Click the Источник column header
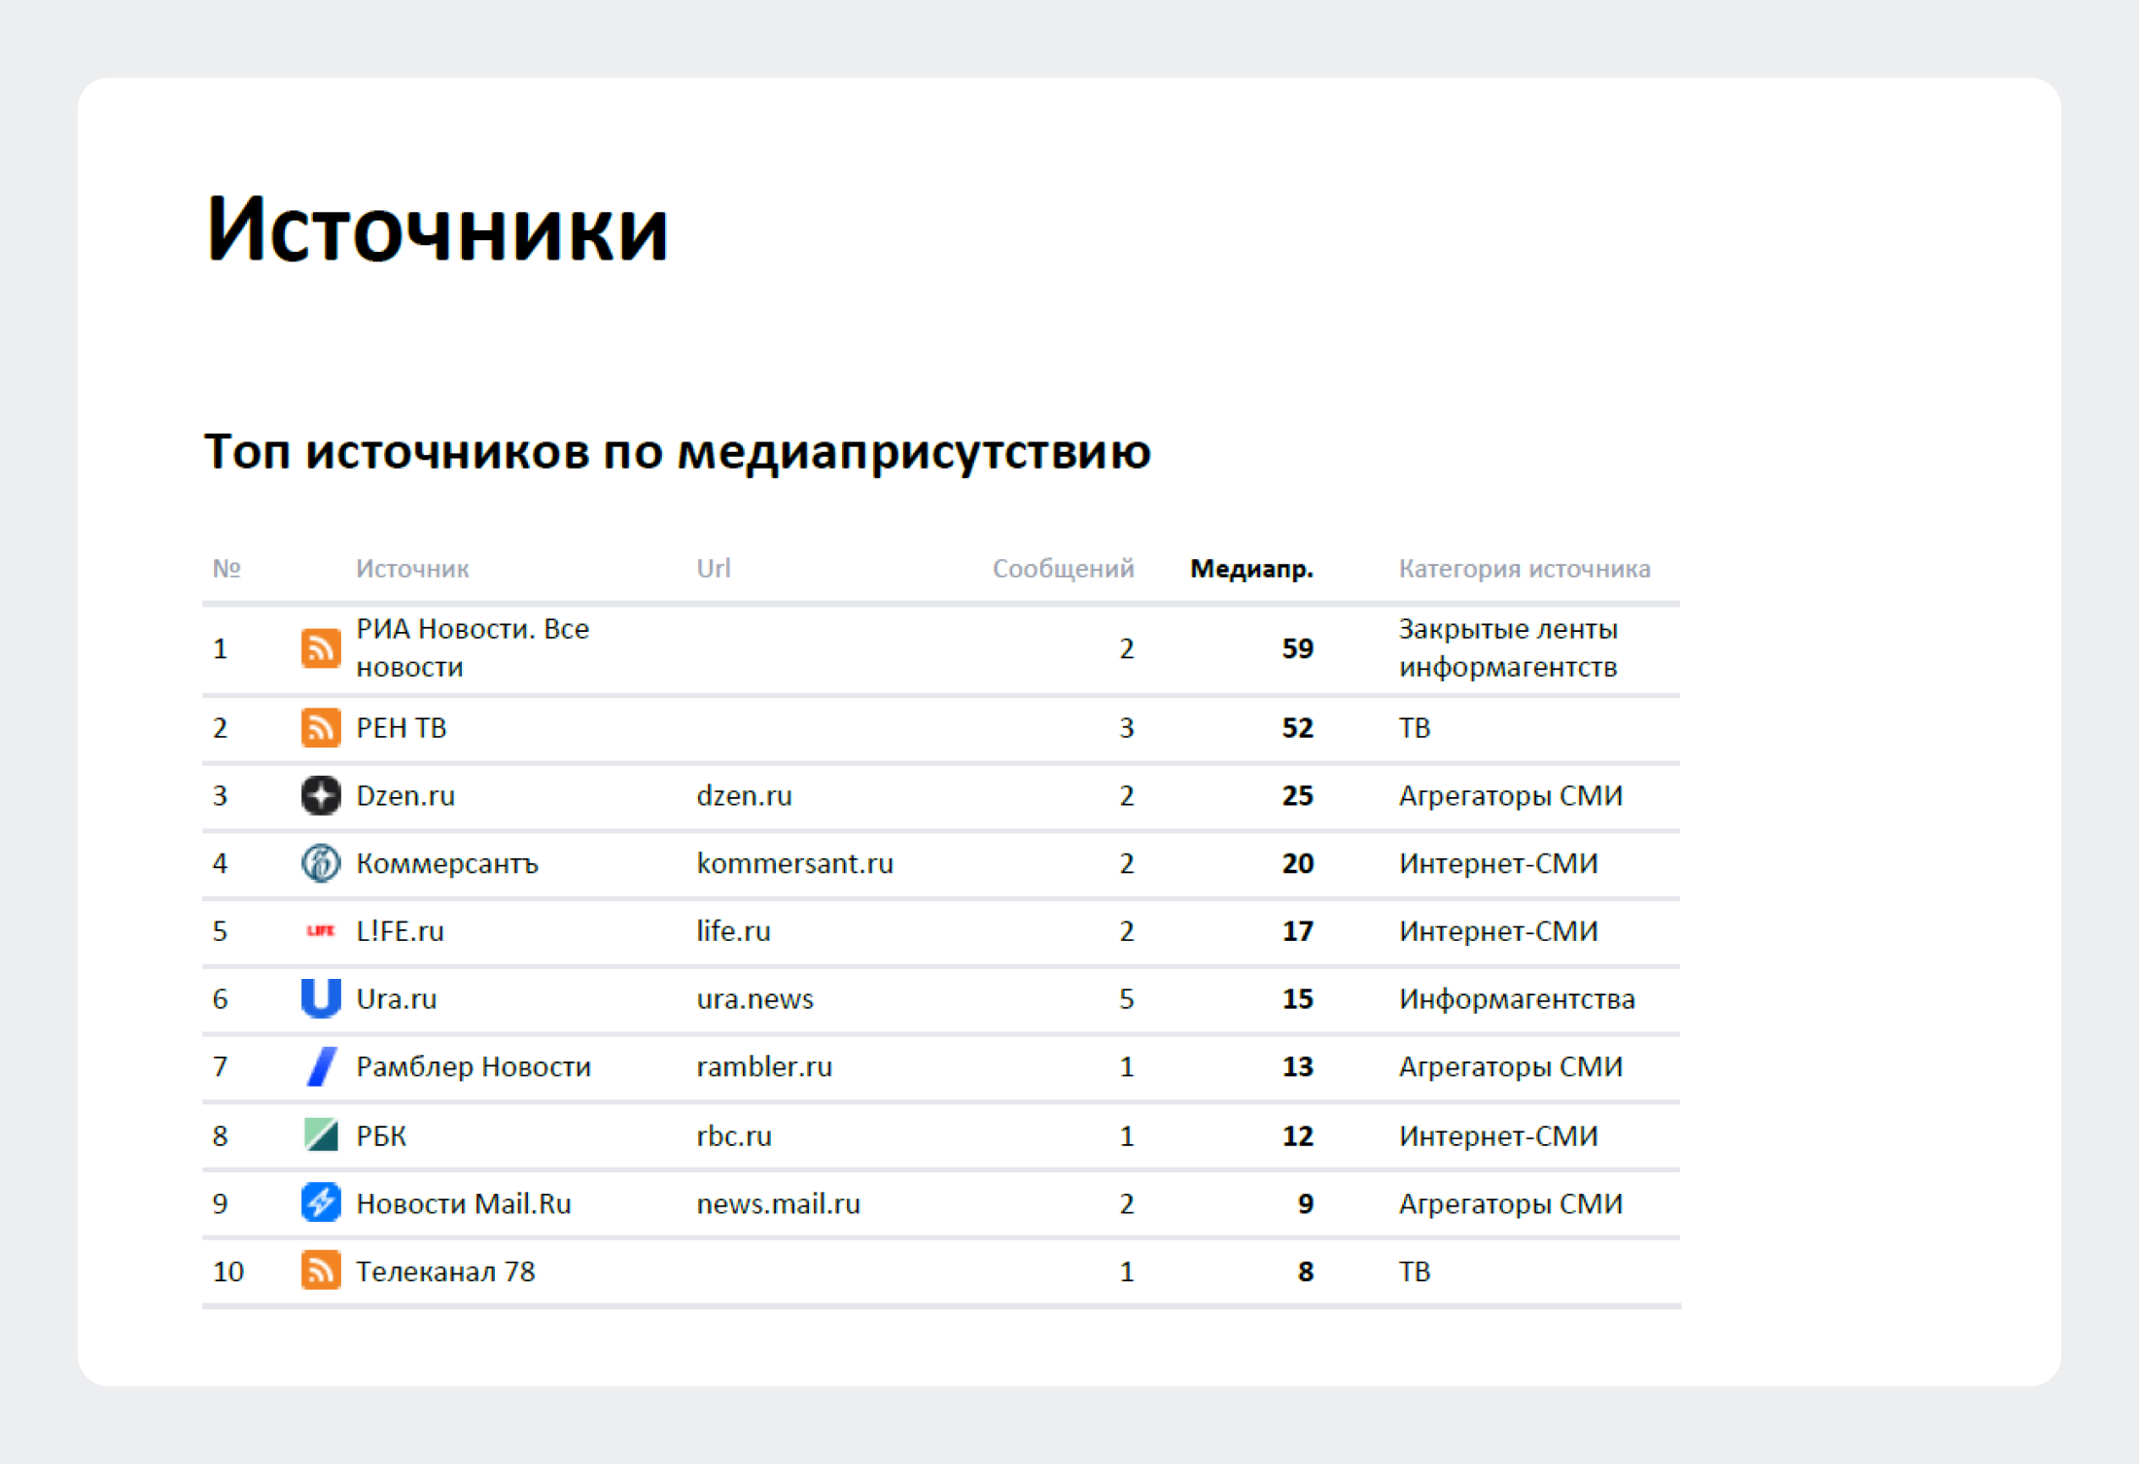 [412, 569]
